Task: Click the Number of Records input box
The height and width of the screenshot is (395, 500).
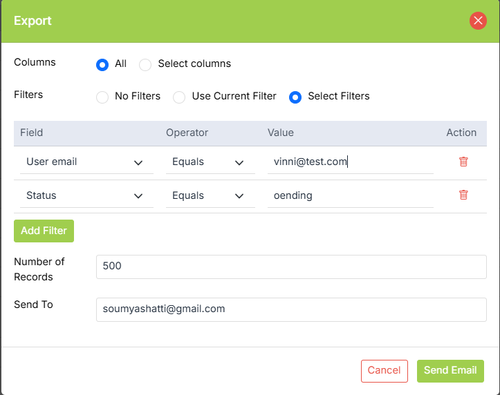Action: [291, 267]
